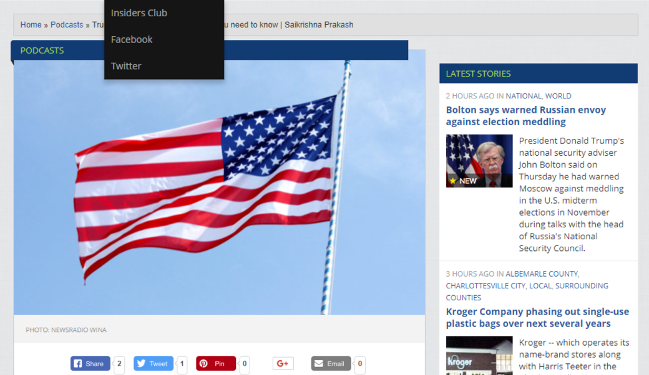Open the Charlottesville City category link
This screenshot has width=649, height=375.
pos(486,286)
